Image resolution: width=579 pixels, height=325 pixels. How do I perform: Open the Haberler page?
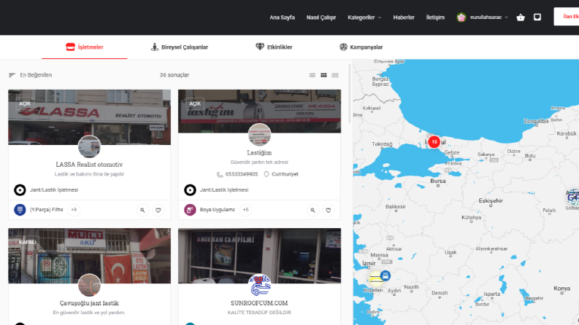[x=404, y=17]
